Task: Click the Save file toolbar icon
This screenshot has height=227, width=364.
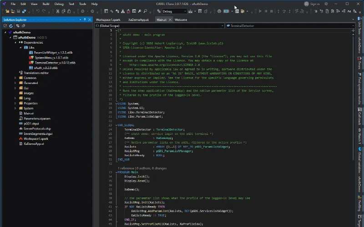Action: (18, 11)
